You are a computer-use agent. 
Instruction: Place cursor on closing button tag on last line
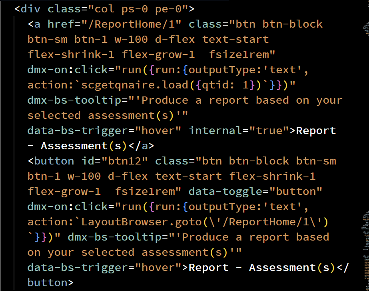click(48, 283)
